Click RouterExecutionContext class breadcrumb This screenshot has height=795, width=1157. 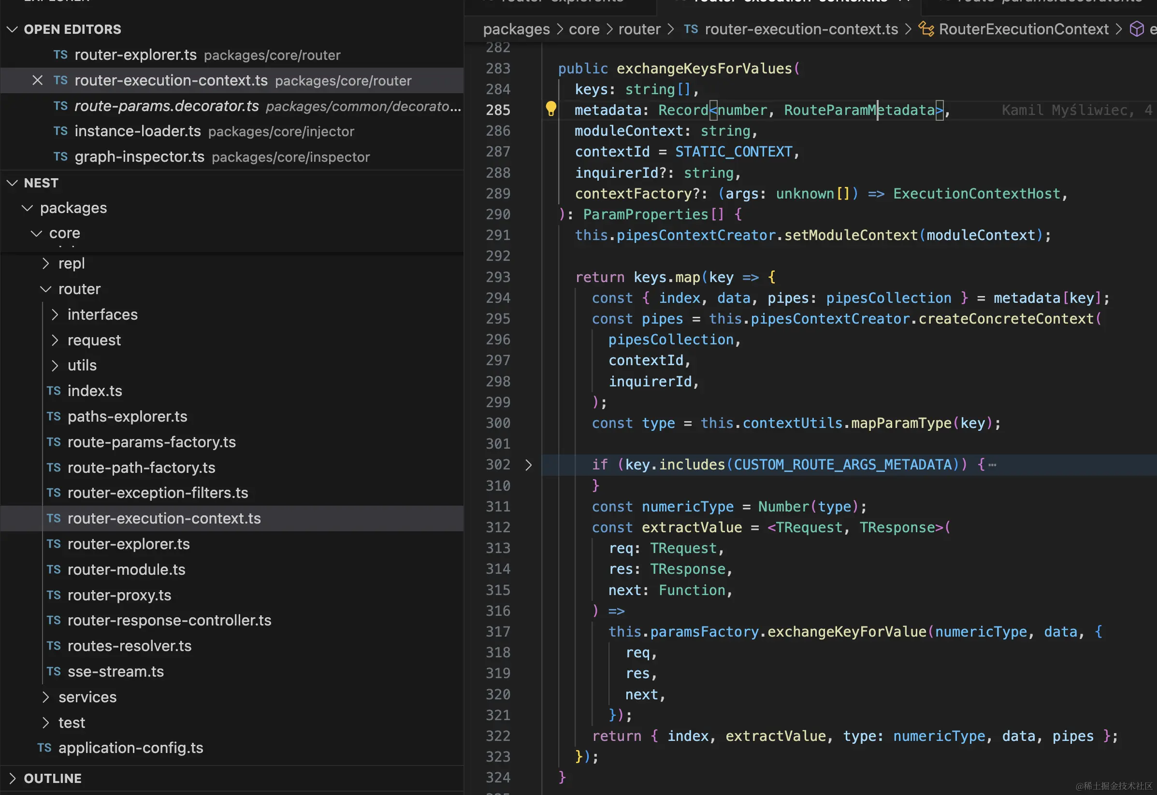tap(1024, 29)
